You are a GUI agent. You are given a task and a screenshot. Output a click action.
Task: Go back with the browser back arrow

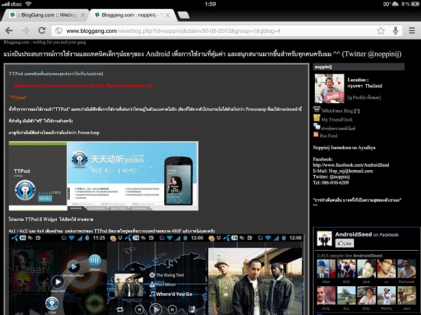[x=9, y=31]
